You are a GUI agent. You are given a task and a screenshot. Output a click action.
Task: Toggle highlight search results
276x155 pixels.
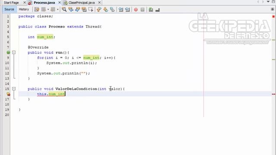(84, 9)
